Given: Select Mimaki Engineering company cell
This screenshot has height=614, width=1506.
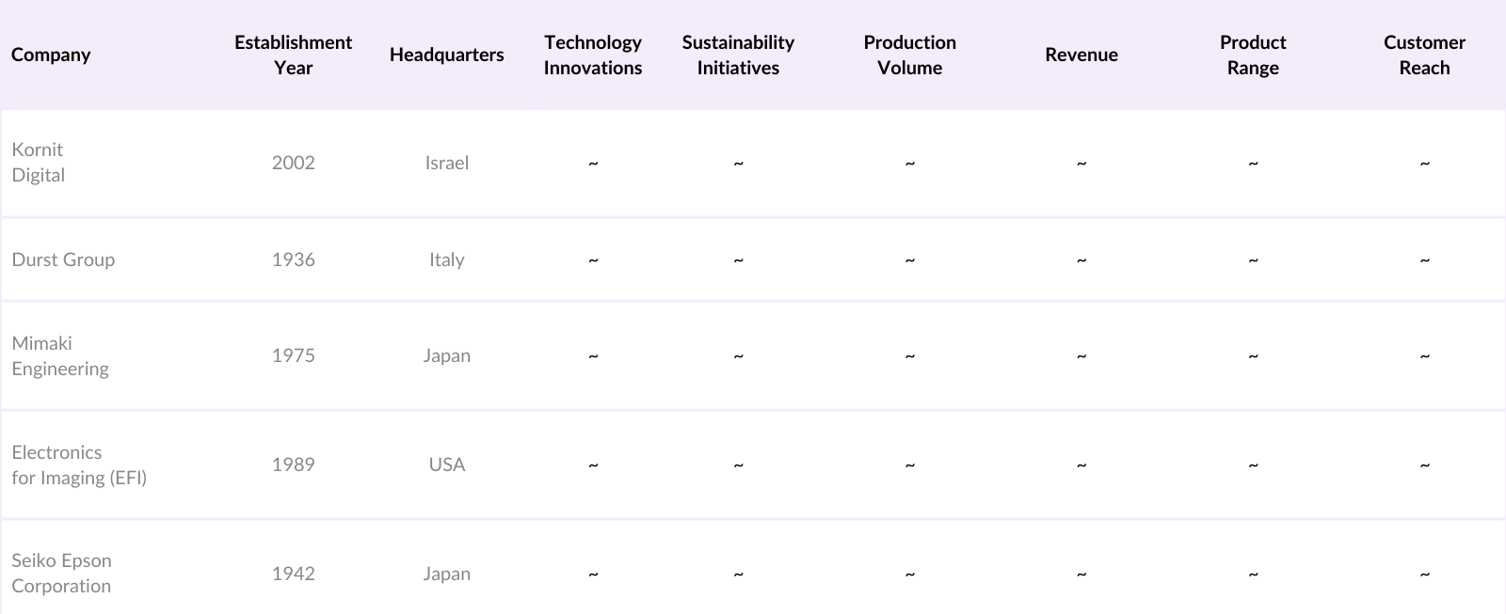Looking at the screenshot, I should [x=60, y=355].
